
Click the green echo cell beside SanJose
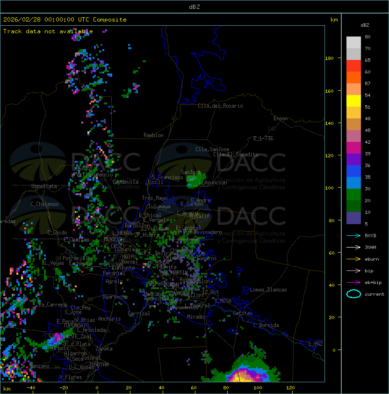pos(195,180)
